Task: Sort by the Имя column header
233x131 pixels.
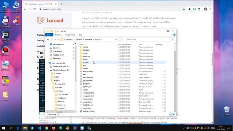Action: click(82, 44)
